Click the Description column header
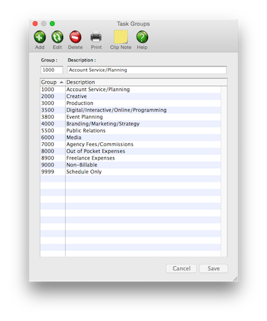The height and width of the screenshot is (321, 267). 146,82
